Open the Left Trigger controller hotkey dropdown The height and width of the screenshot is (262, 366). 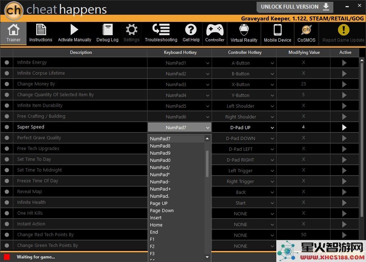click(244, 170)
